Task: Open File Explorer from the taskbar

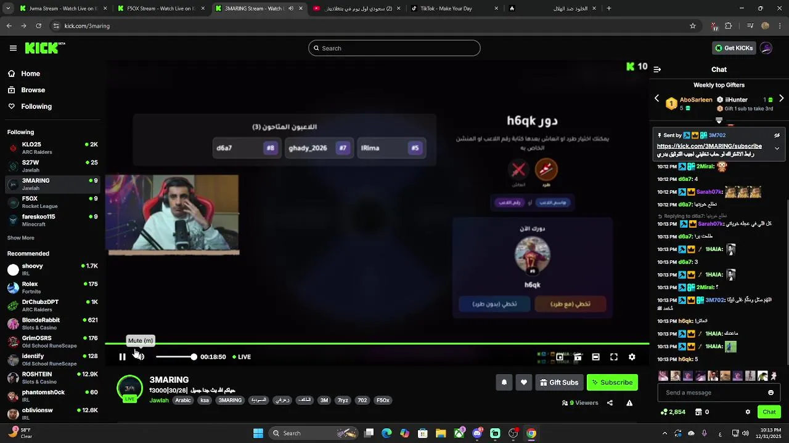Action: [x=441, y=433]
